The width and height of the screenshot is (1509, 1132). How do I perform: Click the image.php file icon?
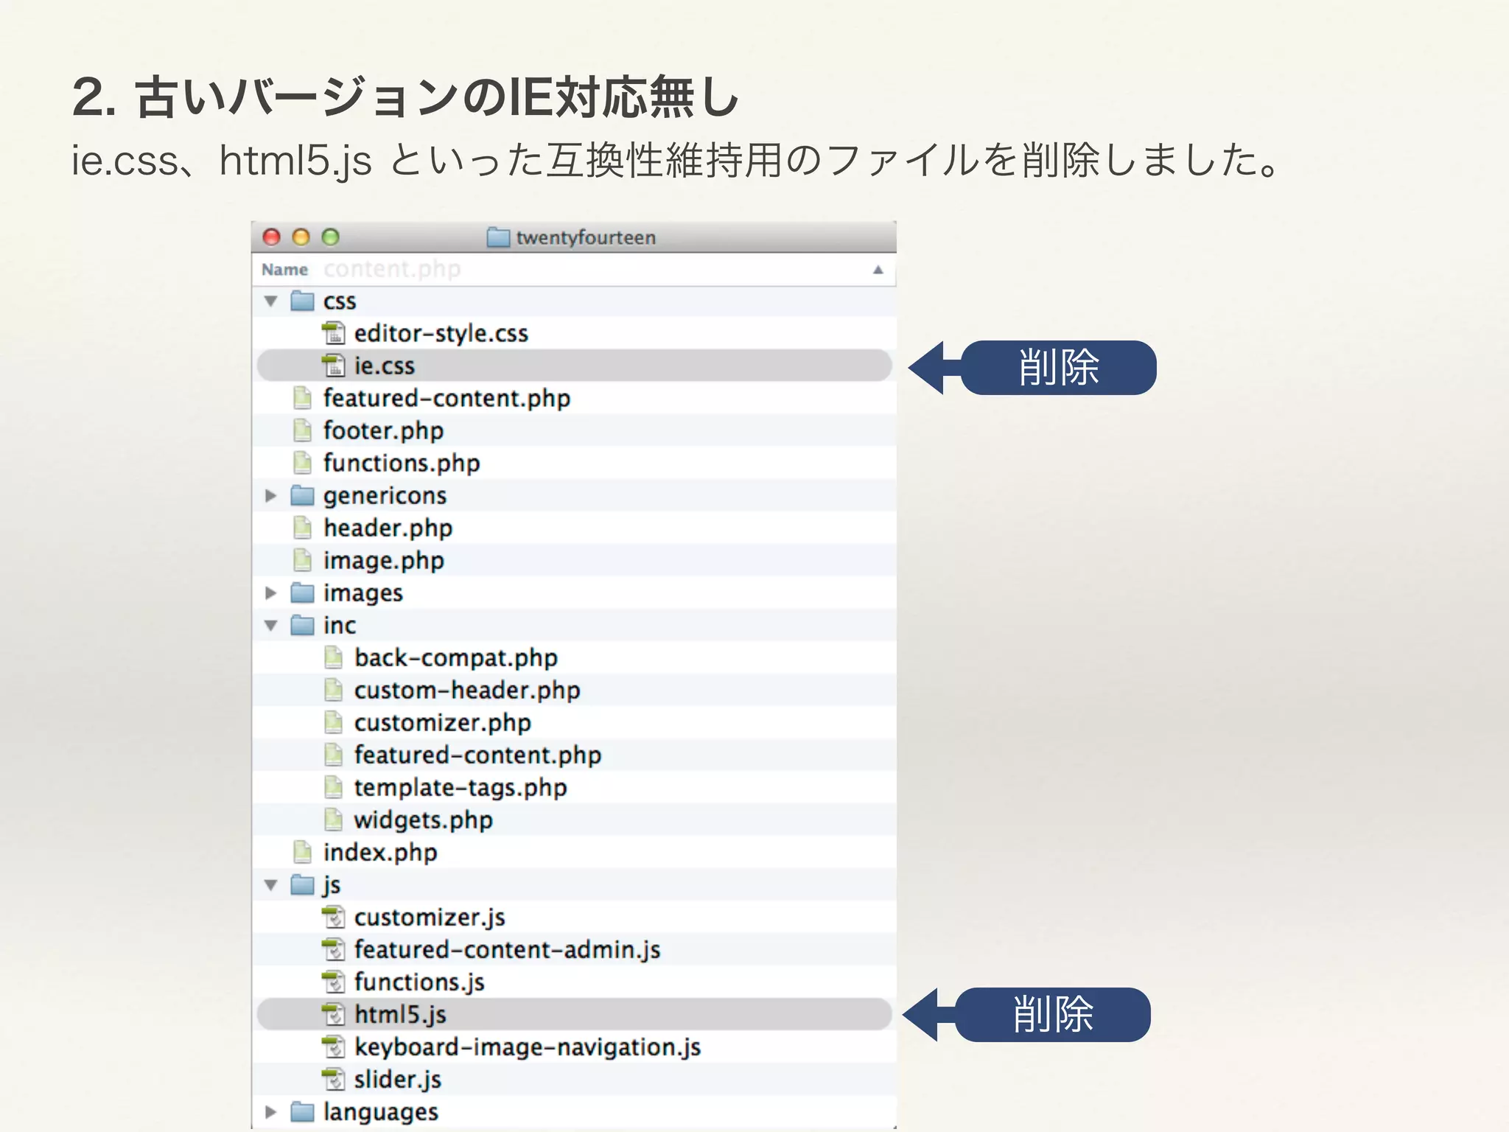pyautogui.click(x=302, y=560)
